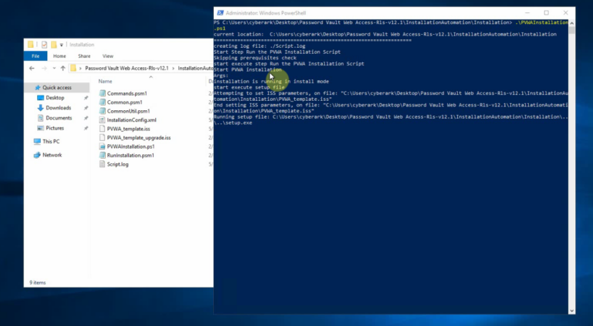This screenshot has width=593, height=326.
Task: Click the PowerShell icon in title bar
Action: tap(220, 13)
